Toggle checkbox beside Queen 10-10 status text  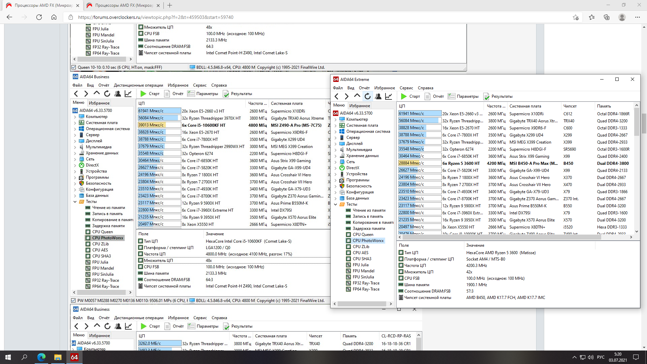(x=74, y=67)
